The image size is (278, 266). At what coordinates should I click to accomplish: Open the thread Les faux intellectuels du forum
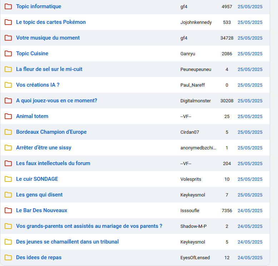pos(53,163)
